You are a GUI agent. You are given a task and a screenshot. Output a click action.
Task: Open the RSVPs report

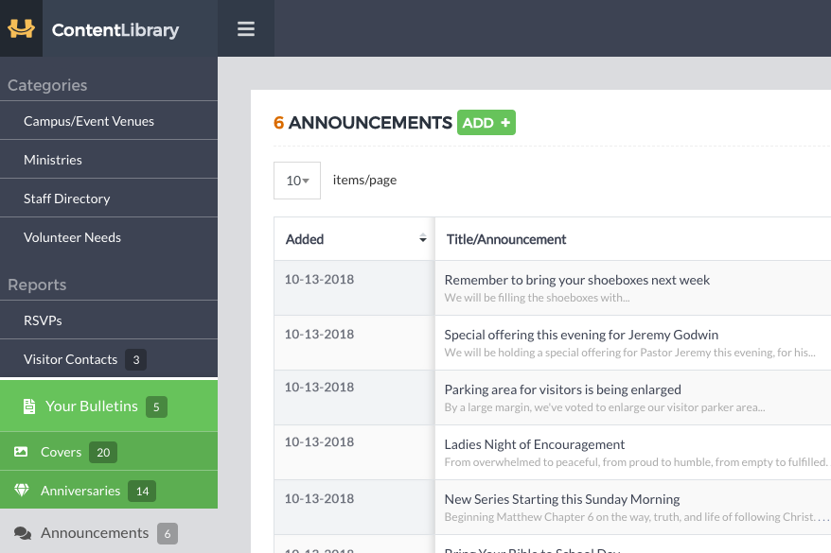click(109, 320)
